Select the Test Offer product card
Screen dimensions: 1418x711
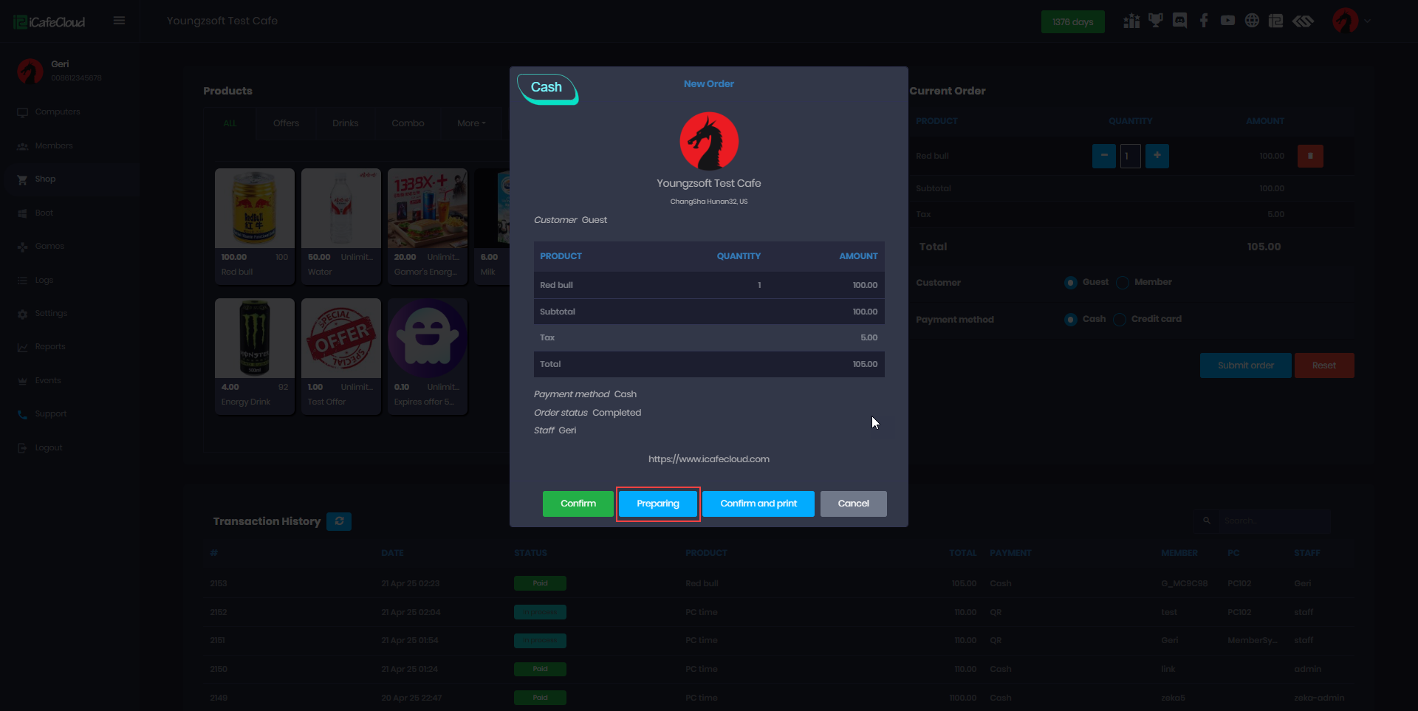coord(341,356)
